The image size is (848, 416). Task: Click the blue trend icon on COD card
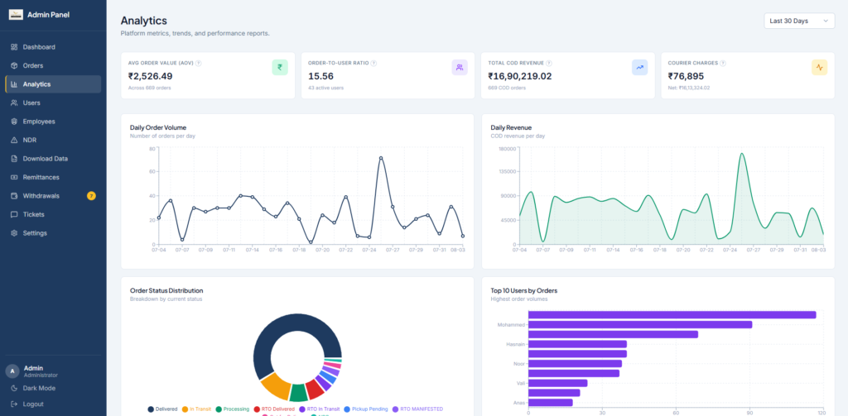pyautogui.click(x=640, y=68)
